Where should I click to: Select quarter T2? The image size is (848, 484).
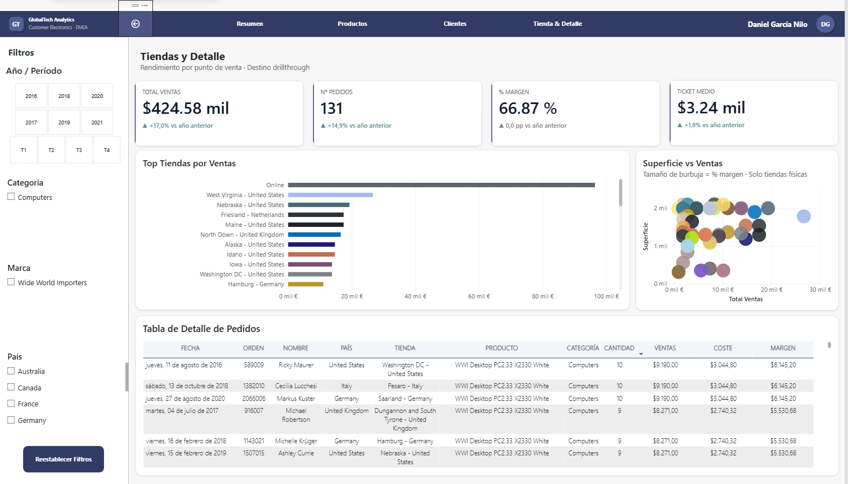51,150
